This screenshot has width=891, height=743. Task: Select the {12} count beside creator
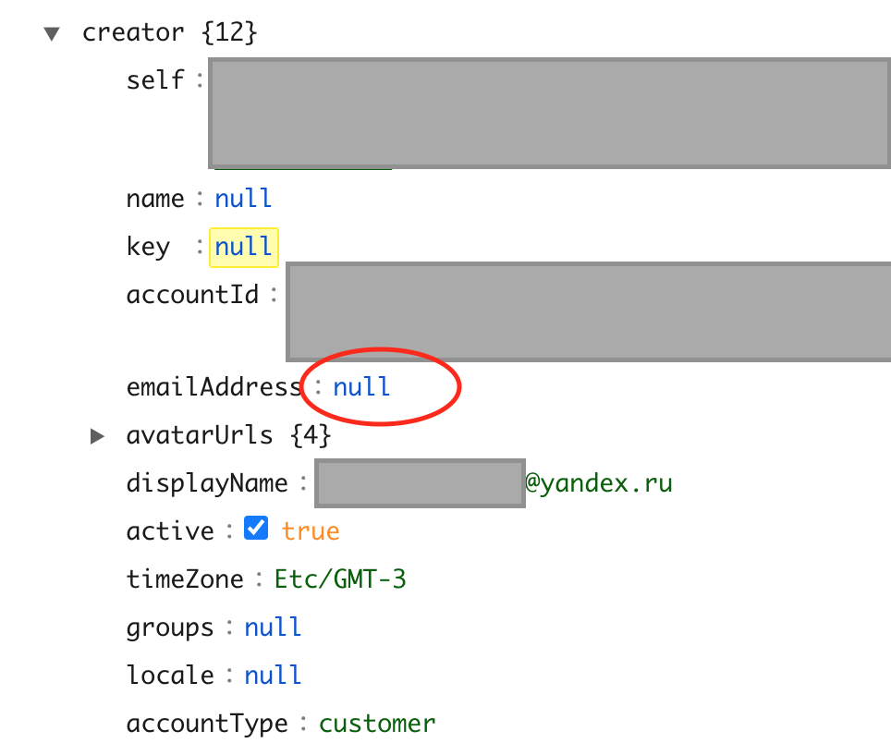click(229, 32)
